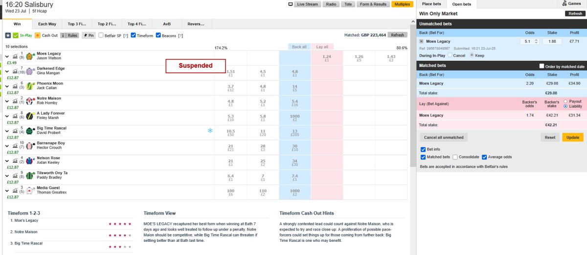Select the Keep radio button
Image resolution: width=587 pixels, height=255 pixels.
472,55
